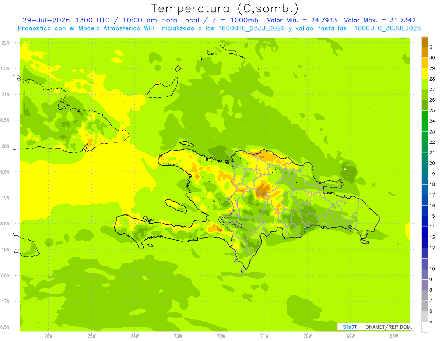Click the legend value '28'
Image resolution: width=442 pixels, height=341 pixels.
[x=432, y=79]
